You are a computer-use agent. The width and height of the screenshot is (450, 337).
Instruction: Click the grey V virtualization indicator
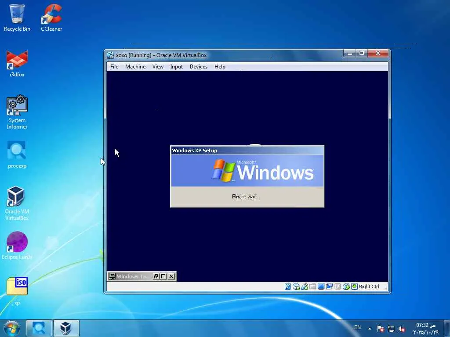coord(338,287)
